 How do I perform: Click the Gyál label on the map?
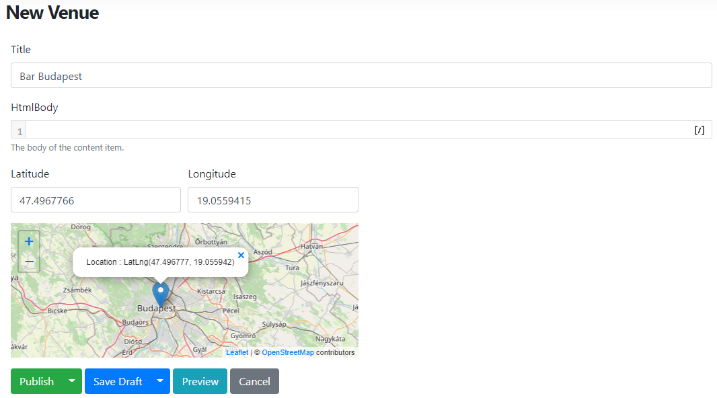point(200,350)
